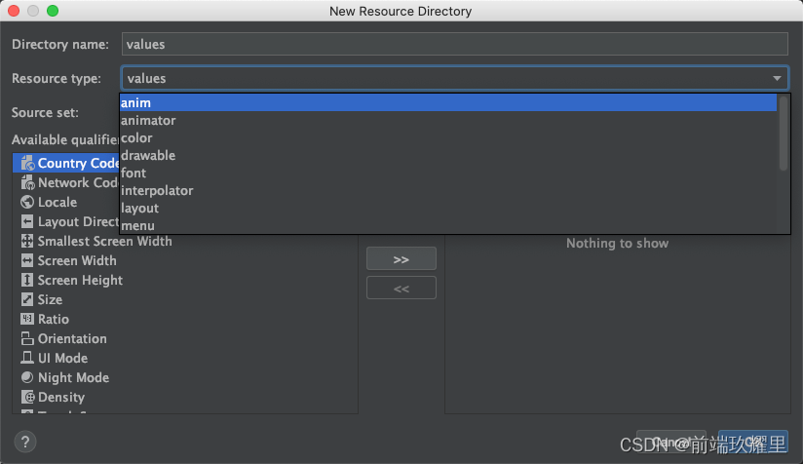Select Ratio qualifier row
The width and height of the screenshot is (803, 464).
[x=185, y=319]
